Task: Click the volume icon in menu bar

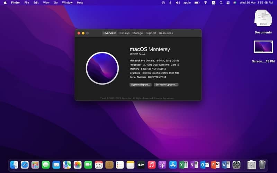Action: click(178, 3)
